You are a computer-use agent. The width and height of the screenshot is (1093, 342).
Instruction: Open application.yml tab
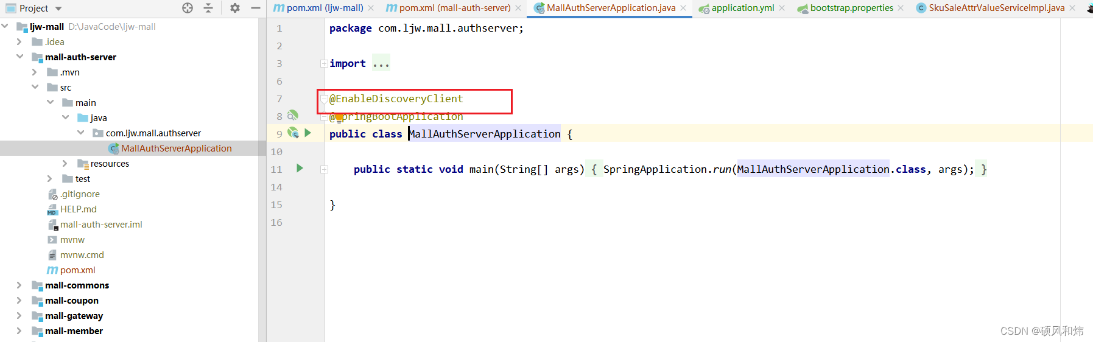click(737, 8)
